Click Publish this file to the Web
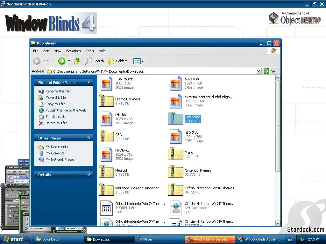326x244 pixels. pos(66,110)
